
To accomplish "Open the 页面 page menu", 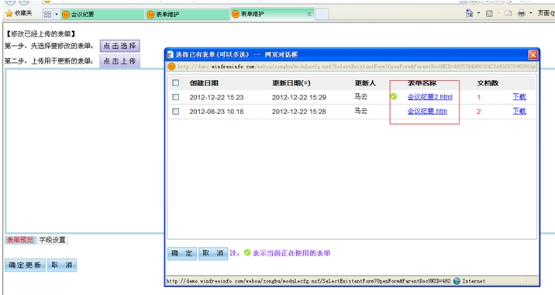I will click(x=546, y=13).
